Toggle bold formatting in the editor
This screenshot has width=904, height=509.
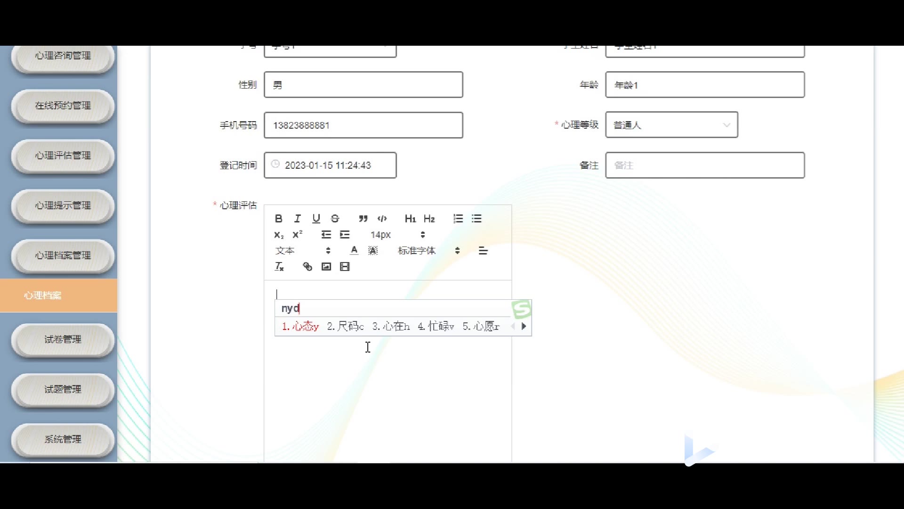pos(279,219)
